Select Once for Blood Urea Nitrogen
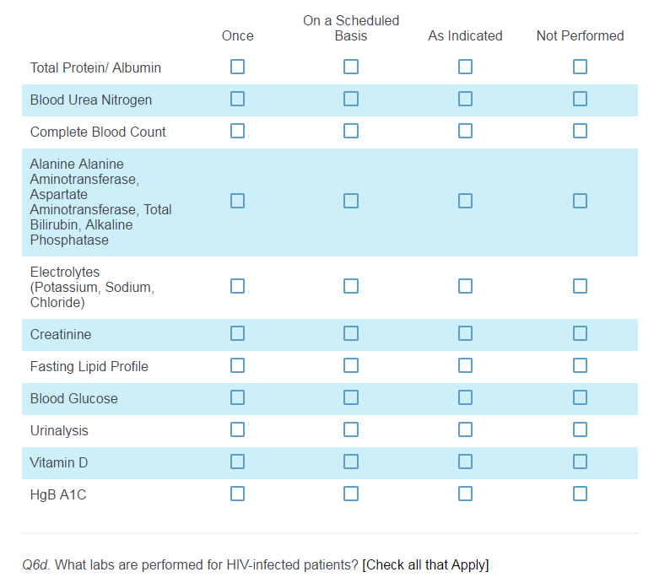Image resolution: width=670 pixels, height=583 pixels. click(x=237, y=99)
